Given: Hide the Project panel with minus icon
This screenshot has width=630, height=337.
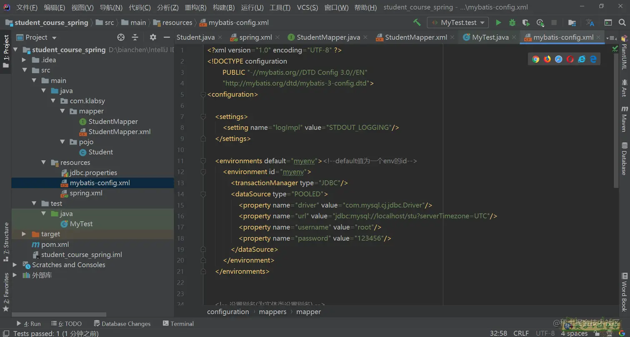Looking at the screenshot, I should click(167, 37).
